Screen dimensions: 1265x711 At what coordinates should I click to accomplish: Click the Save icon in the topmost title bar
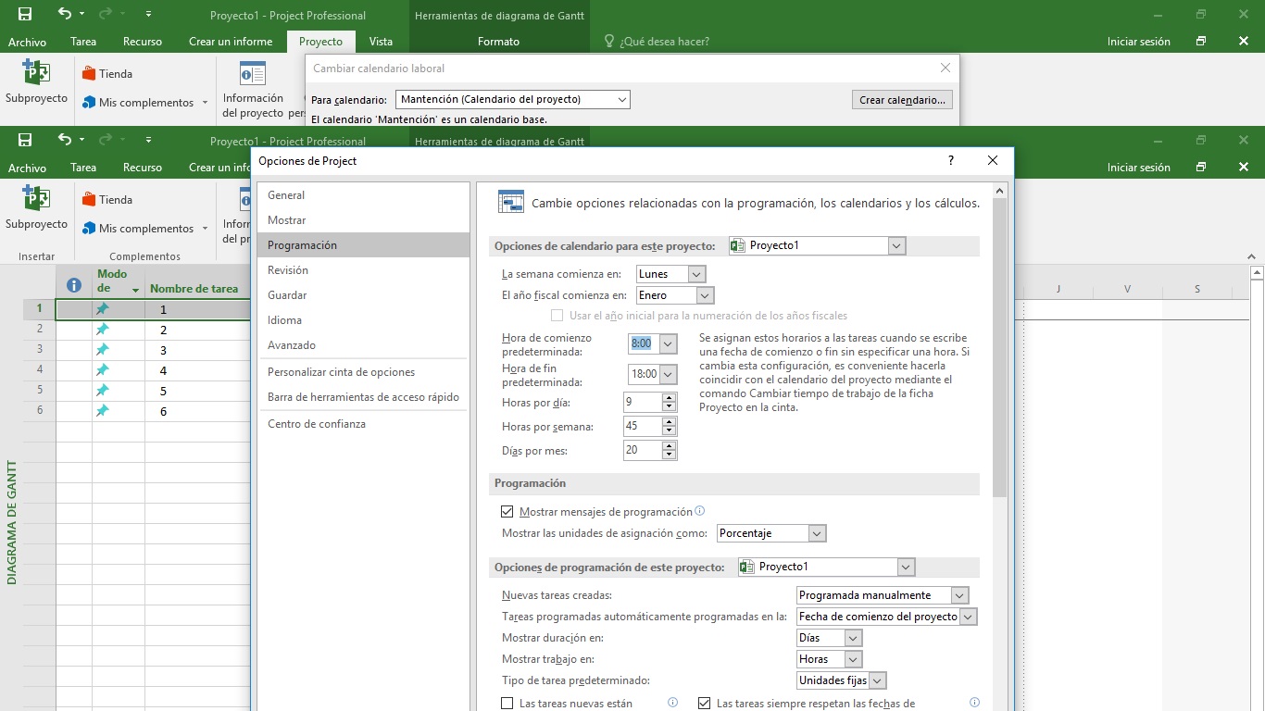(x=25, y=14)
